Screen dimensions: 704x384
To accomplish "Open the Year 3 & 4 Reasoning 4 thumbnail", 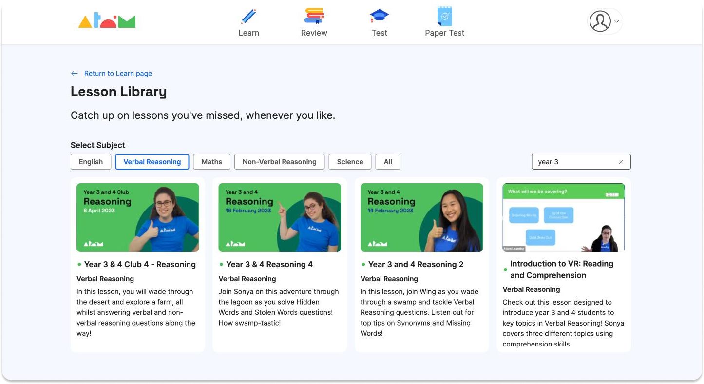I will coord(279,216).
